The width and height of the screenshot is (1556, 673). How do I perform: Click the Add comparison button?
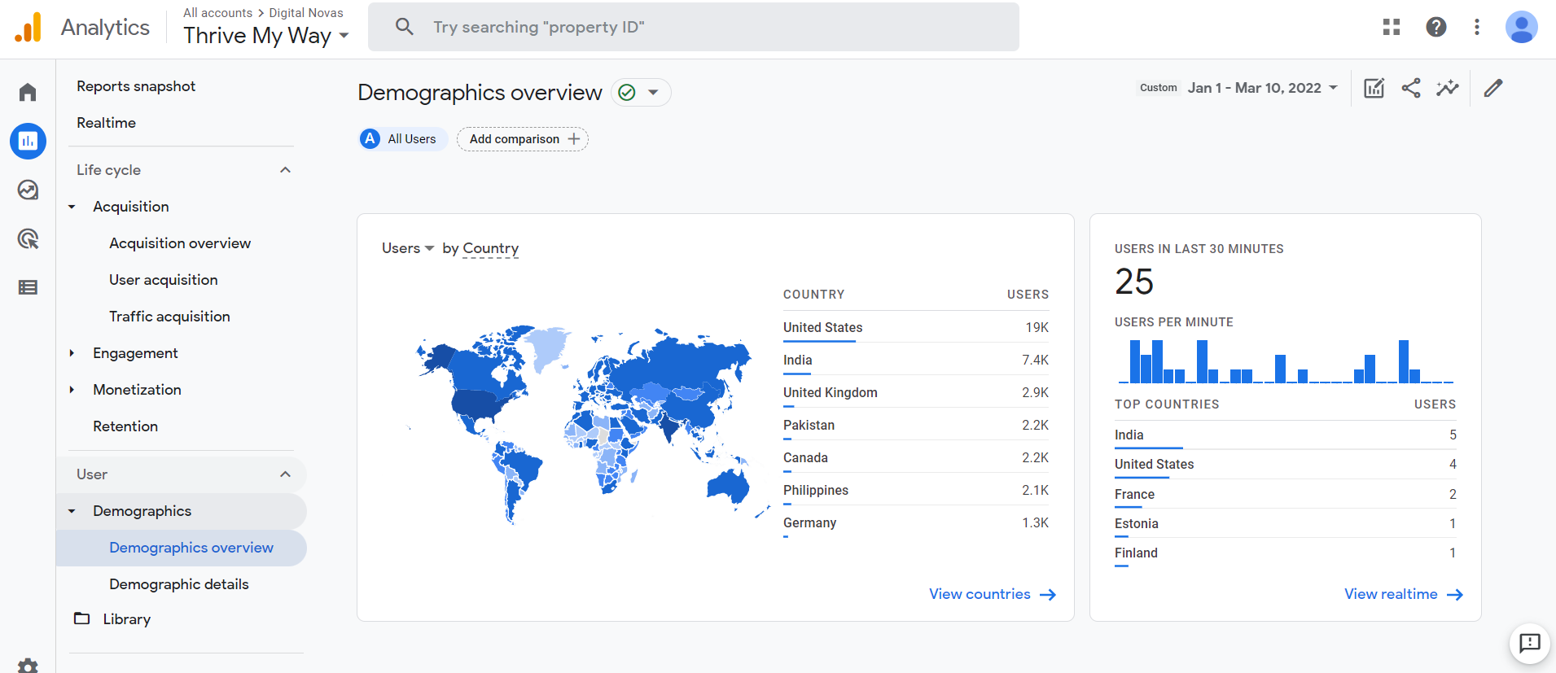pos(523,139)
